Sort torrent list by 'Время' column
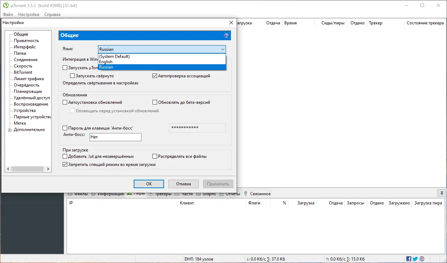This screenshot has height=263, width=447. click(x=298, y=23)
